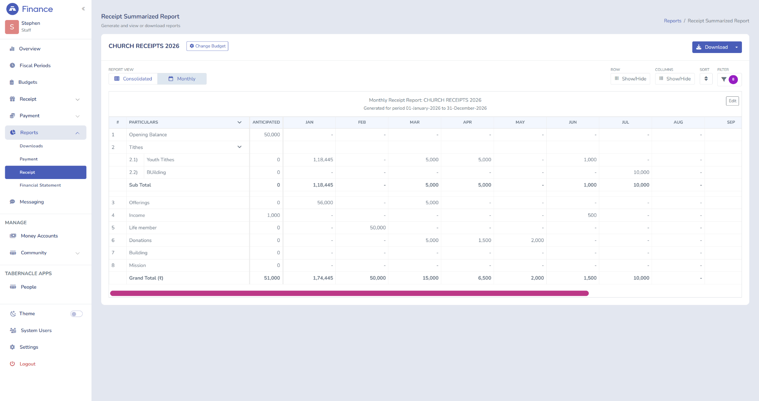Click the Budgets clipboard icon
This screenshot has height=401, width=759.
(x=12, y=82)
